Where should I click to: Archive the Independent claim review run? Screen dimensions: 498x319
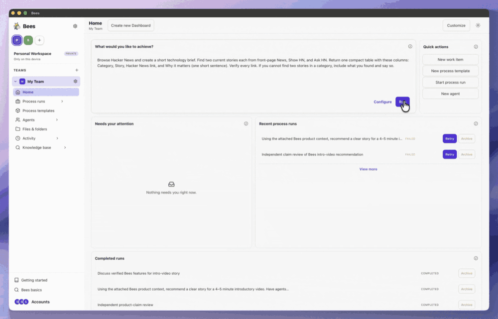pos(467,154)
